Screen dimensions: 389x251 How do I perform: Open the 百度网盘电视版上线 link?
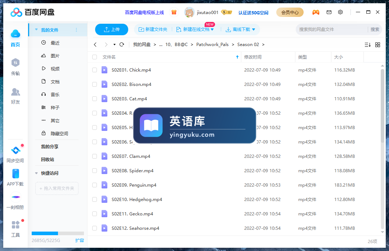tap(144, 12)
